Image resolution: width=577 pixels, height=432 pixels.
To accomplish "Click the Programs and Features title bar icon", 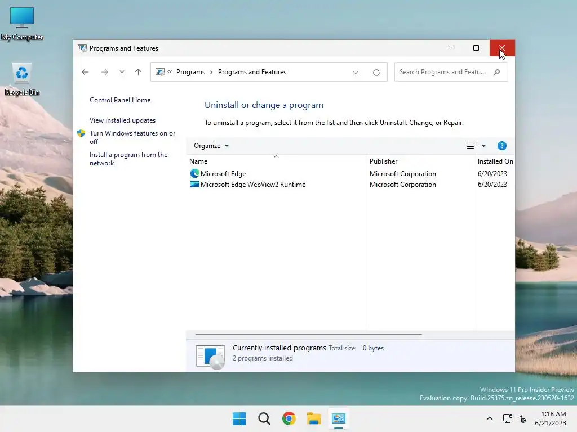I will point(82,48).
